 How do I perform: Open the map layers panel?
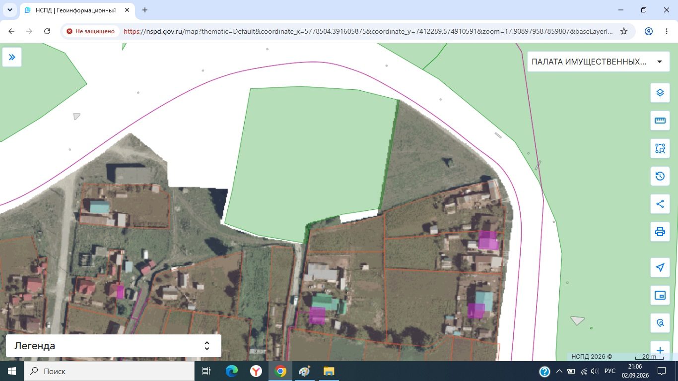(660, 93)
